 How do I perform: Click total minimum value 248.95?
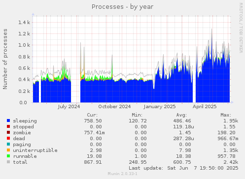coord(138,162)
